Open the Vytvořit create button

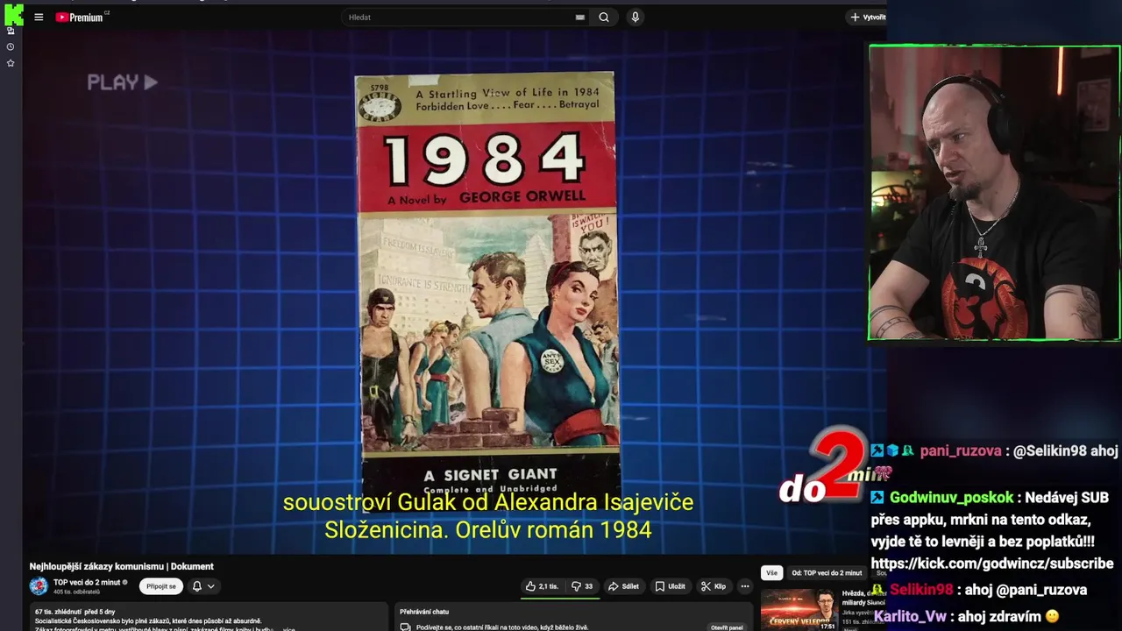point(867,17)
